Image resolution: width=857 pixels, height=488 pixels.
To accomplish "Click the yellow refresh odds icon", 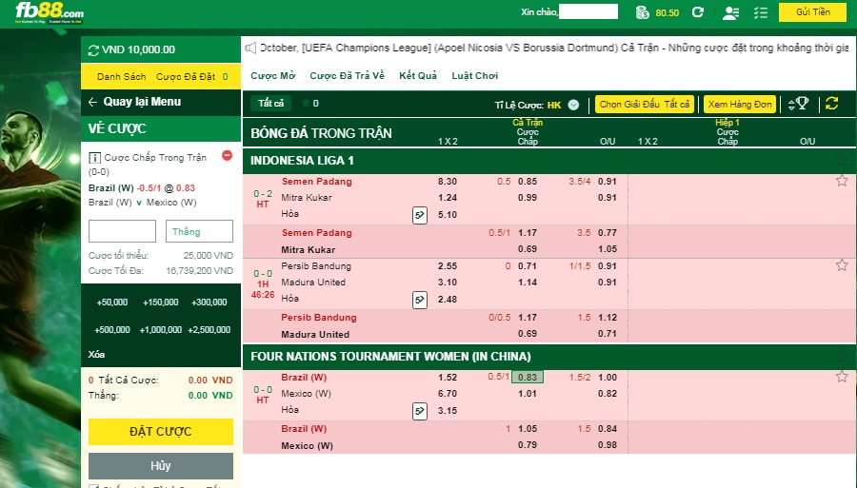I will click(x=831, y=104).
